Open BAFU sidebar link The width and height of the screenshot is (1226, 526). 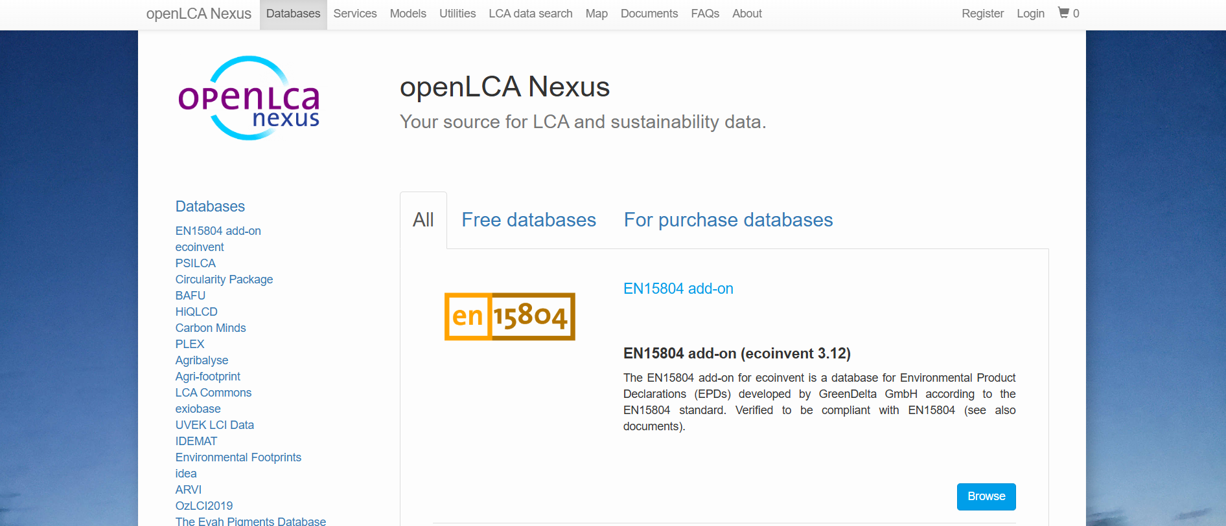191,296
